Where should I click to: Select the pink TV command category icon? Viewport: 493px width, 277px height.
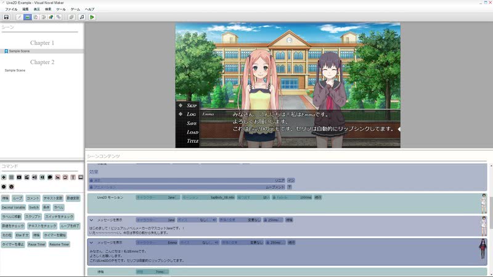point(65,177)
